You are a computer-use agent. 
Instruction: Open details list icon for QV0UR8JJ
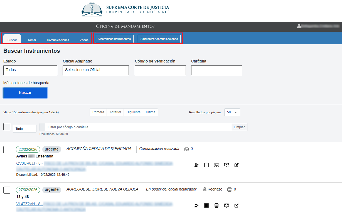point(206,165)
